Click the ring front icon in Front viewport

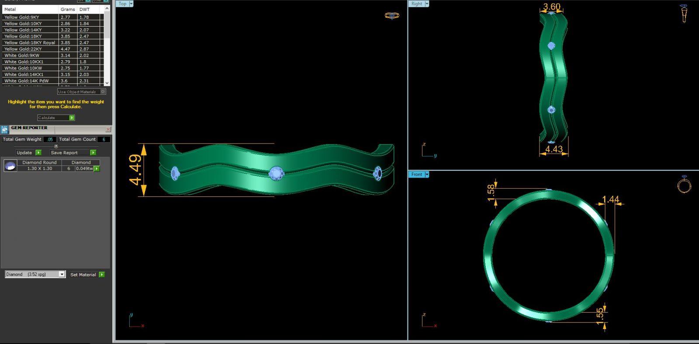tap(684, 185)
